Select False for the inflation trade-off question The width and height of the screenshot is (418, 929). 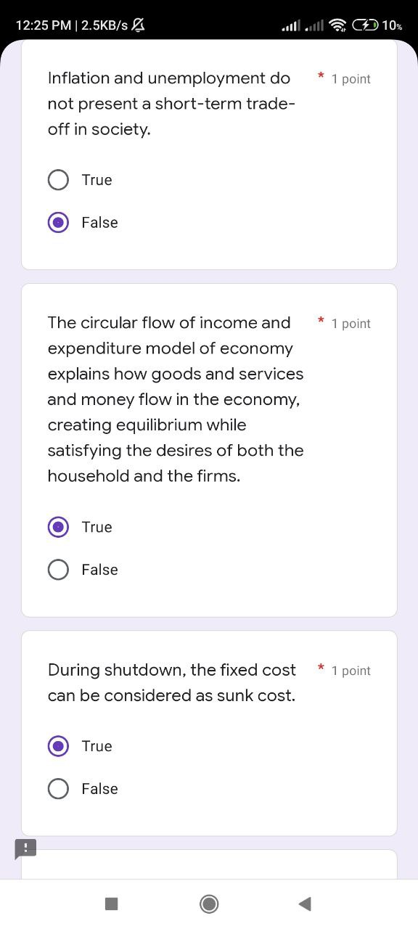pyautogui.click(x=58, y=222)
